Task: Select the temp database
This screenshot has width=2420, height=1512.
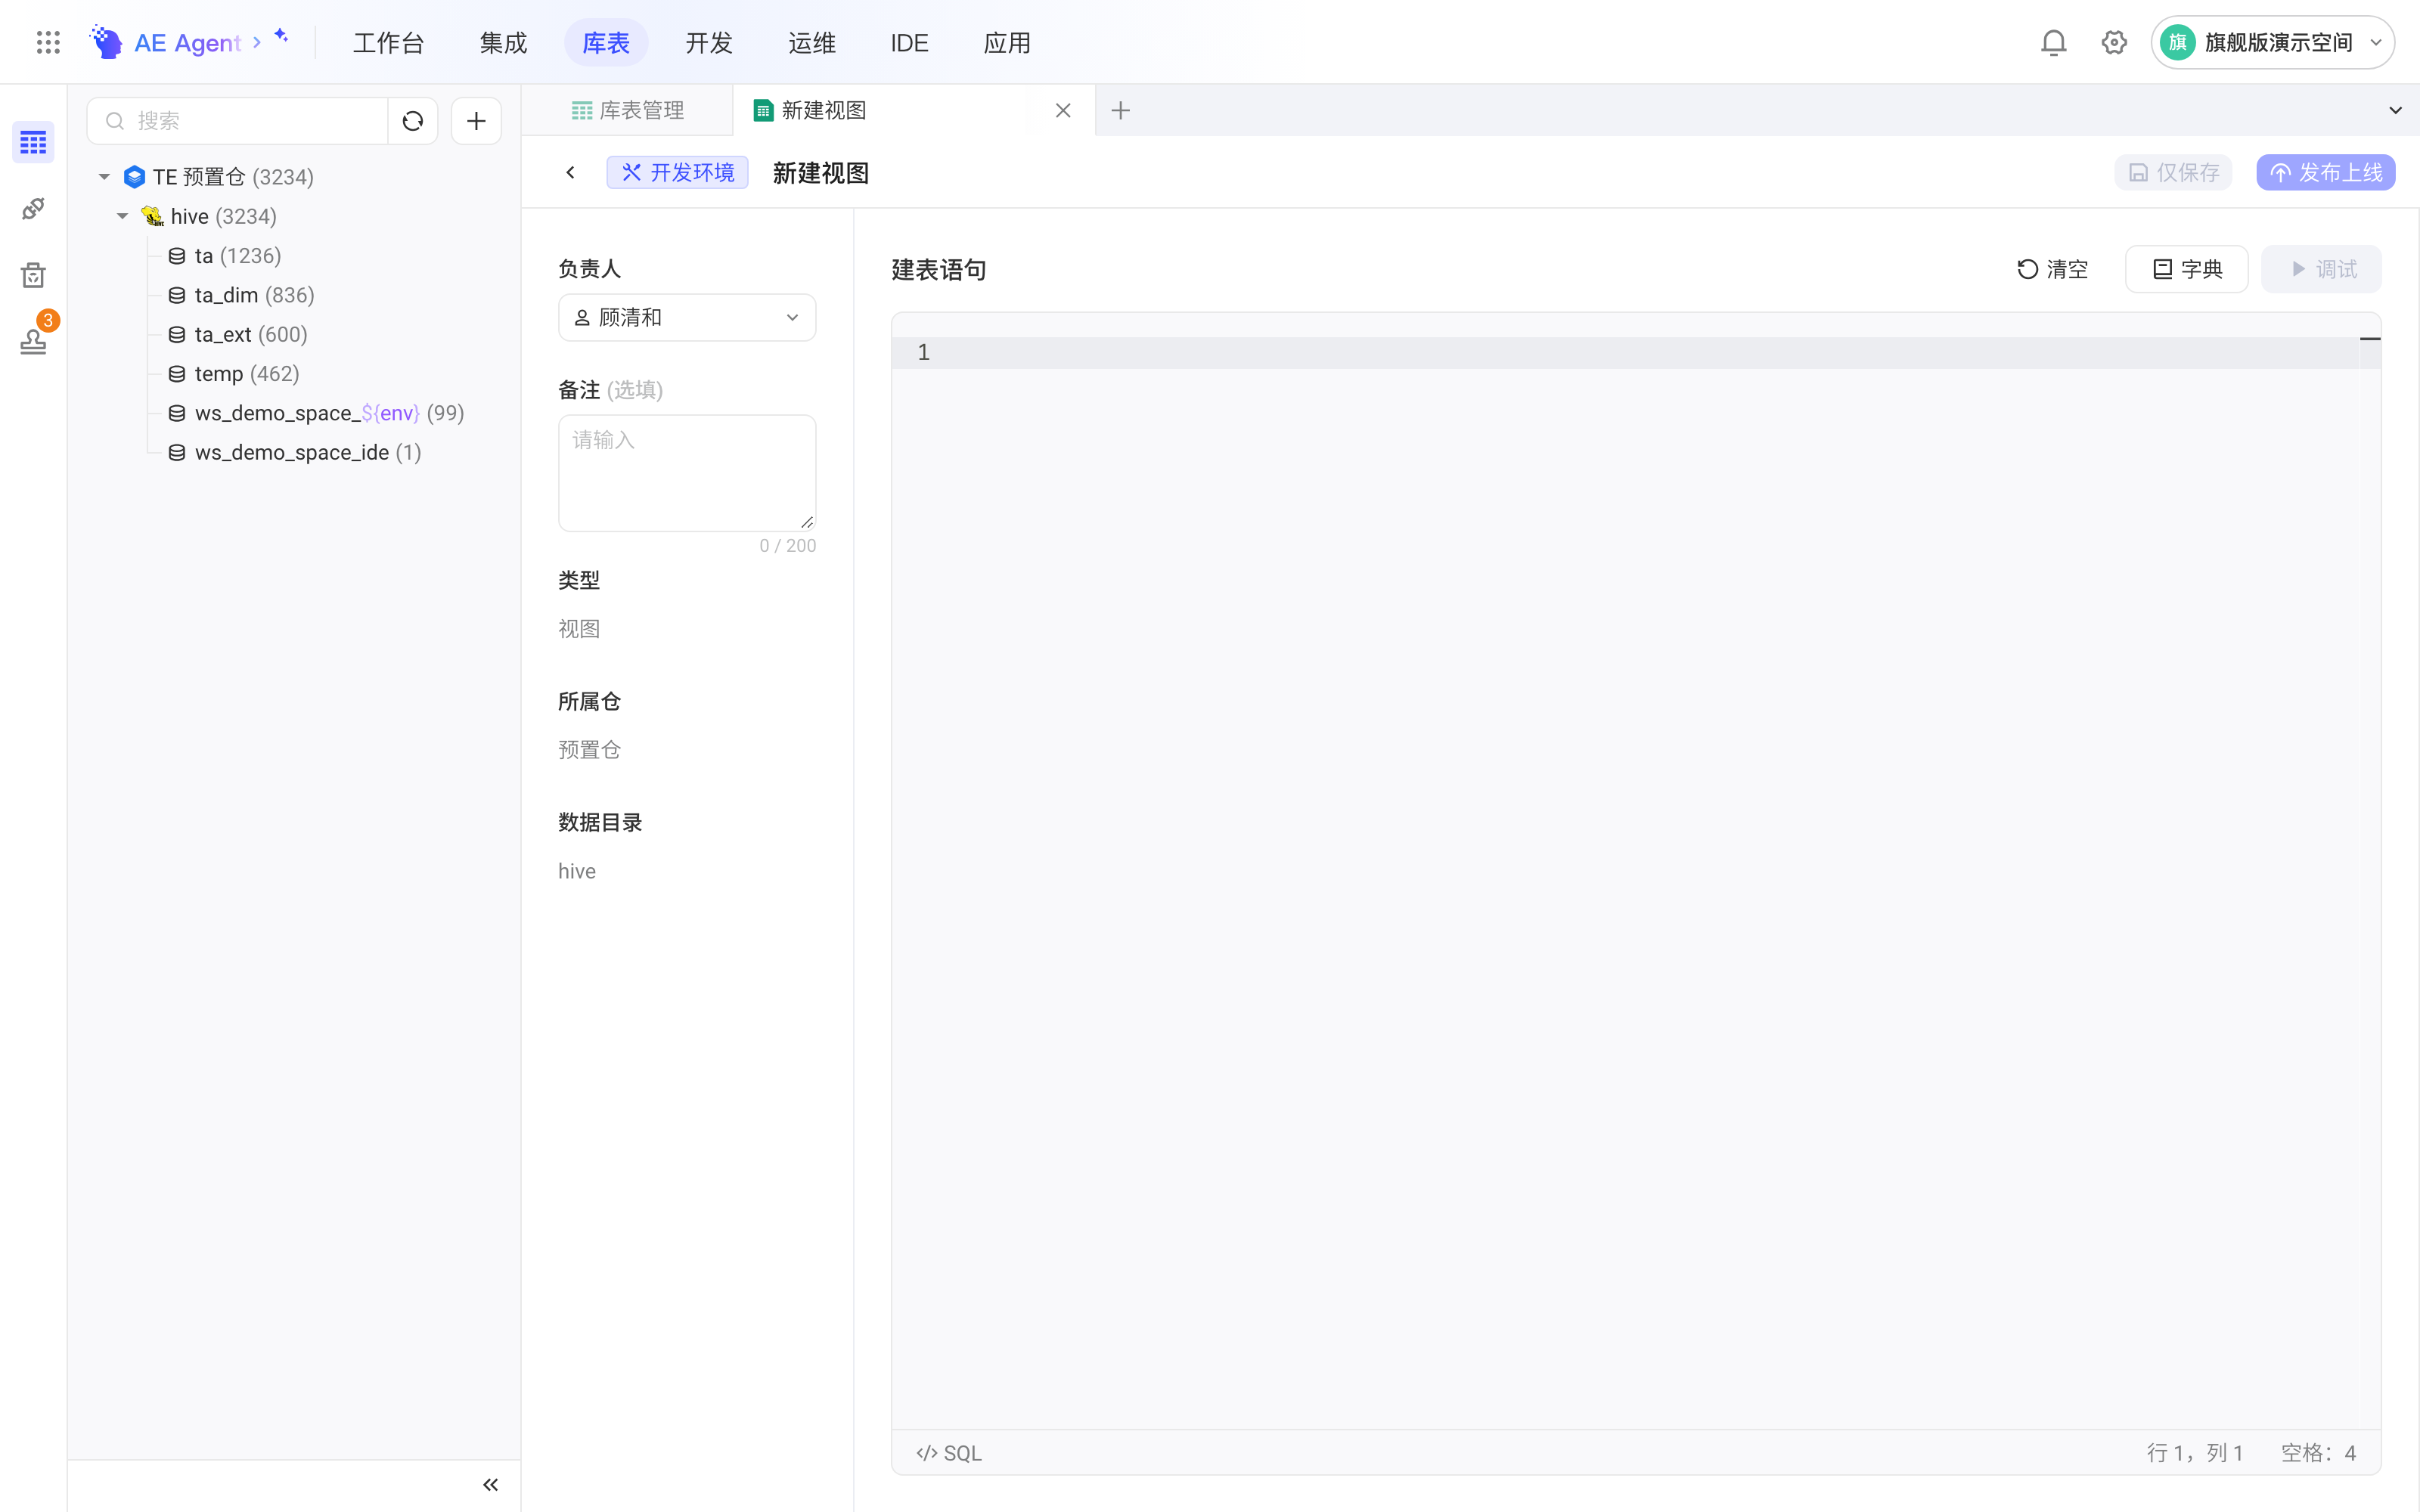Action: 234,374
